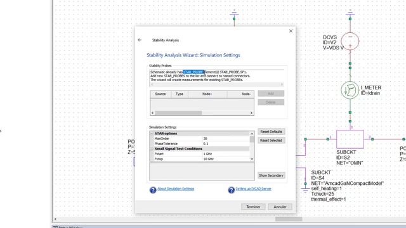Click the V=VDS V parameter text
406x228 pixels.
(x=333, y=48)
